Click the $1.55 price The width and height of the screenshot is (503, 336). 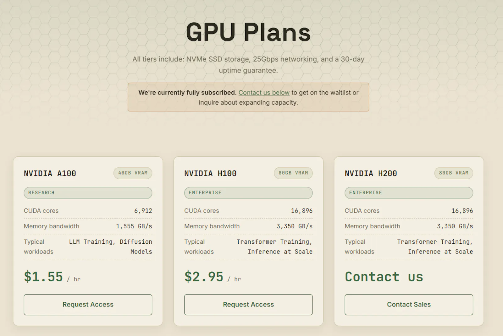[43, 277]
